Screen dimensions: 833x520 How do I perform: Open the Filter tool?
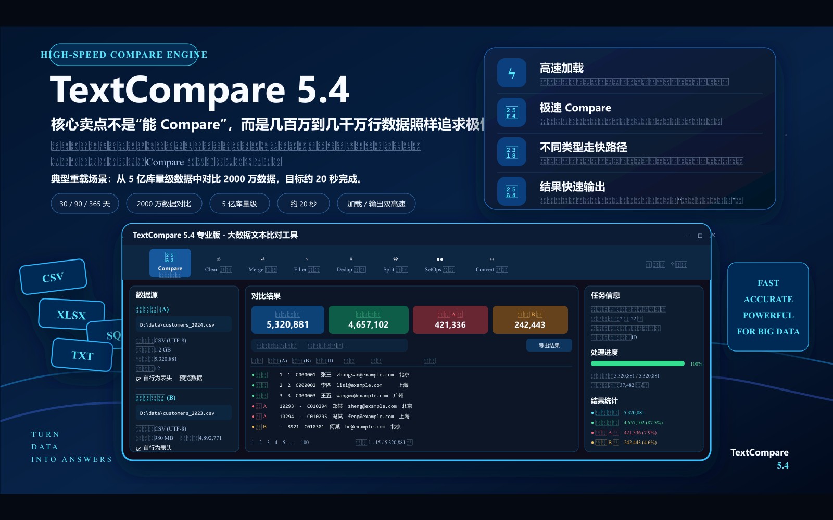[x=307, y=265]
